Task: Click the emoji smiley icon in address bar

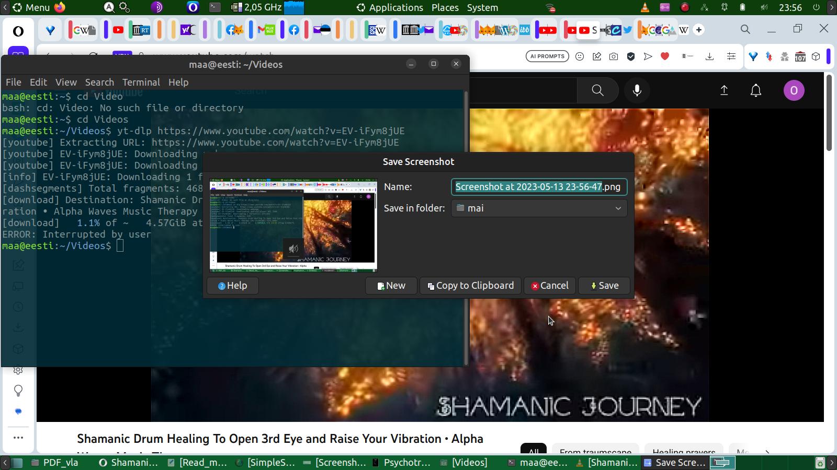Action: click(580, 56)
